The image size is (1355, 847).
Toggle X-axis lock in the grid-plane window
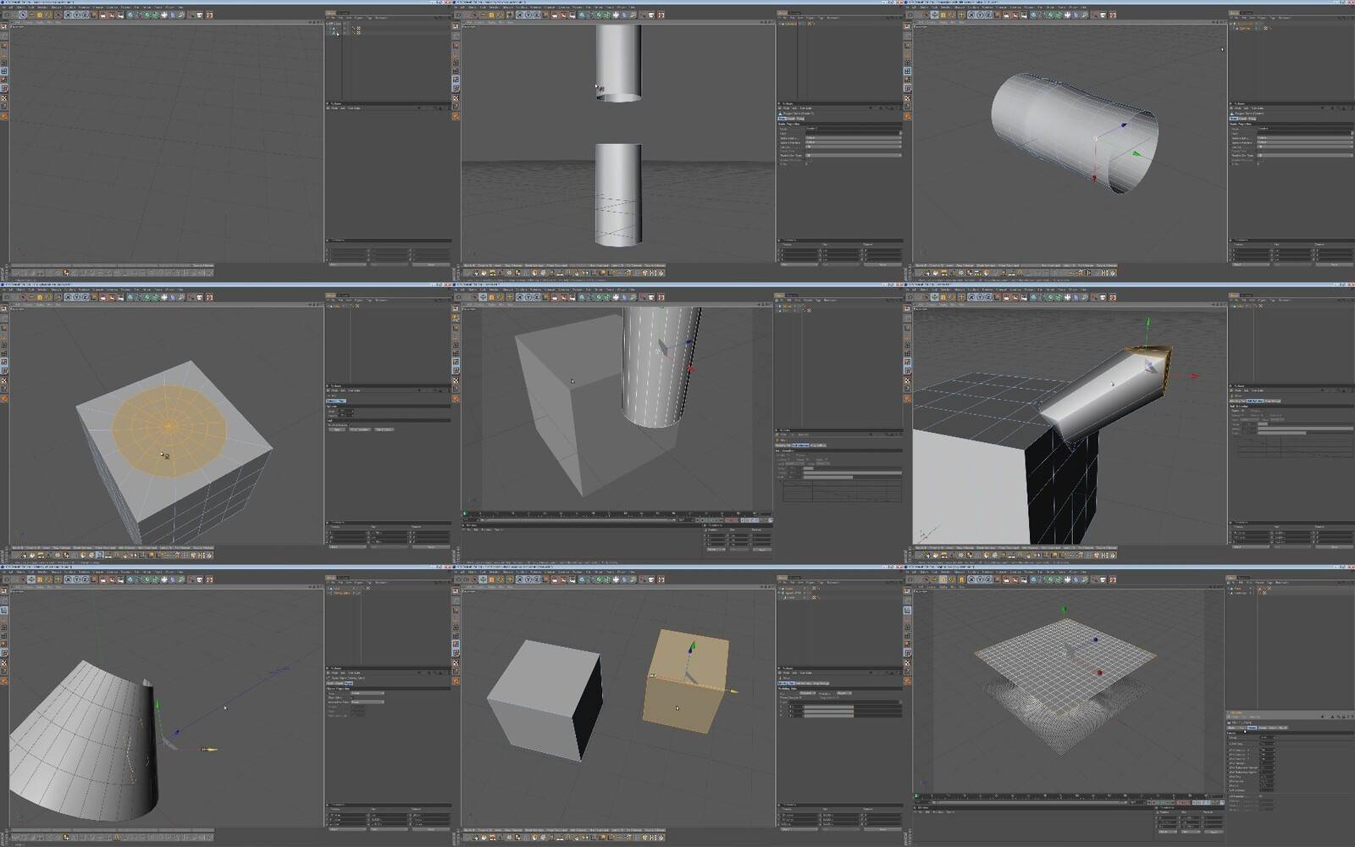[x=971, y=579]
